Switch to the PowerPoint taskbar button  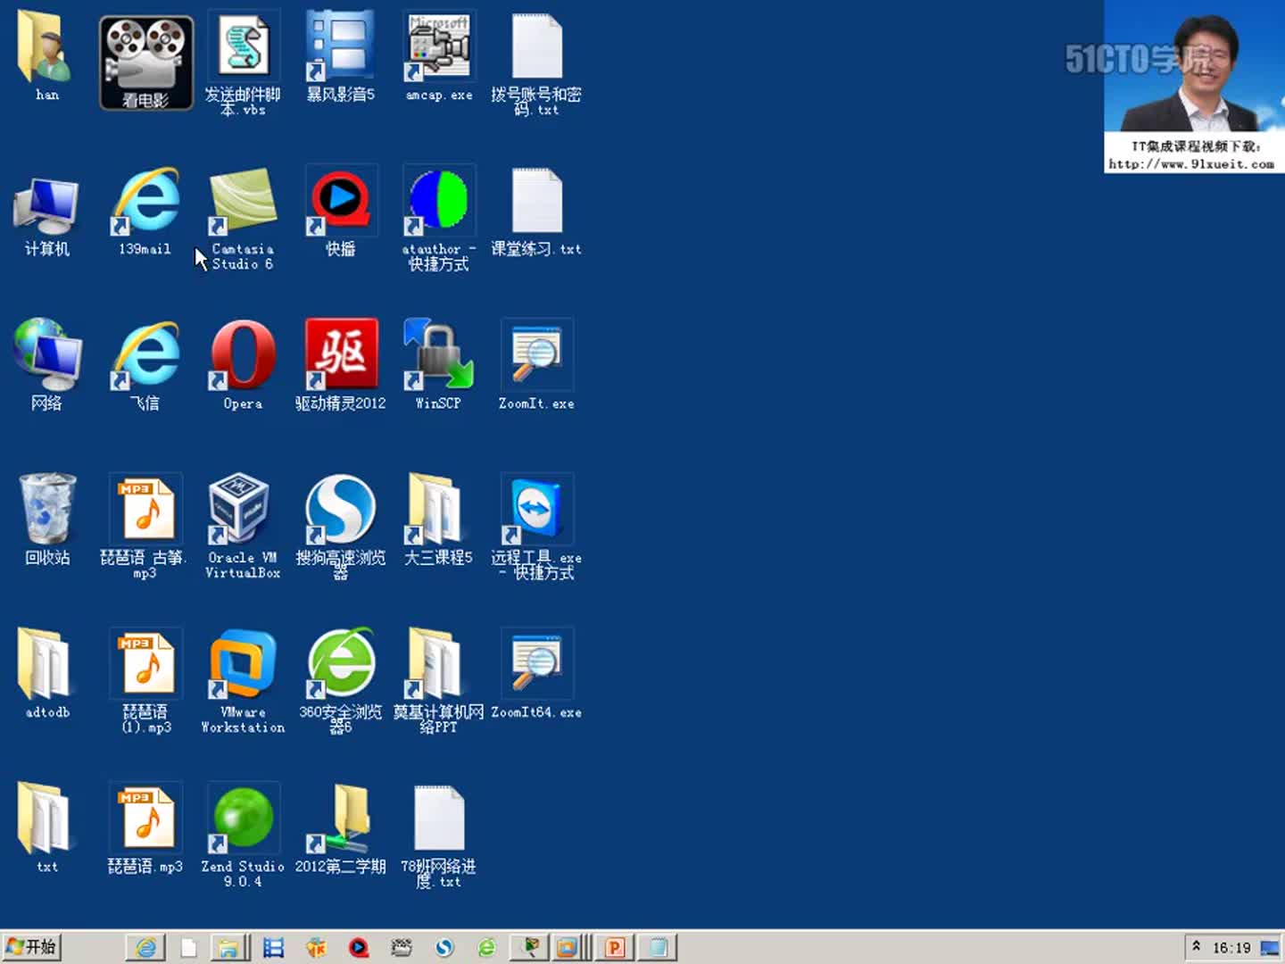(614, 947)
